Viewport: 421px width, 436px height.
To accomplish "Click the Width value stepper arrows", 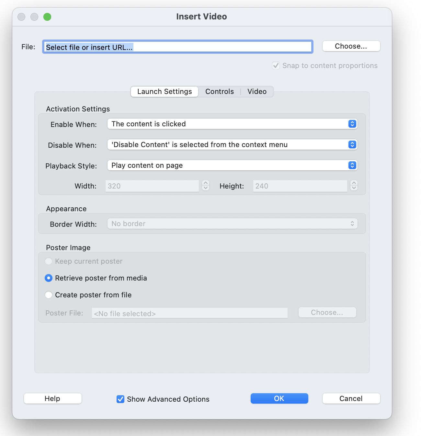I will point(205,186).
